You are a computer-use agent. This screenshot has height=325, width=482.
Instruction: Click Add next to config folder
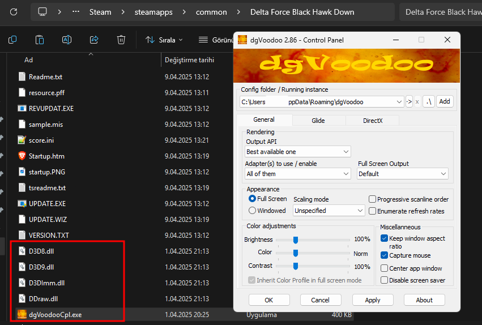coord(445,101)
